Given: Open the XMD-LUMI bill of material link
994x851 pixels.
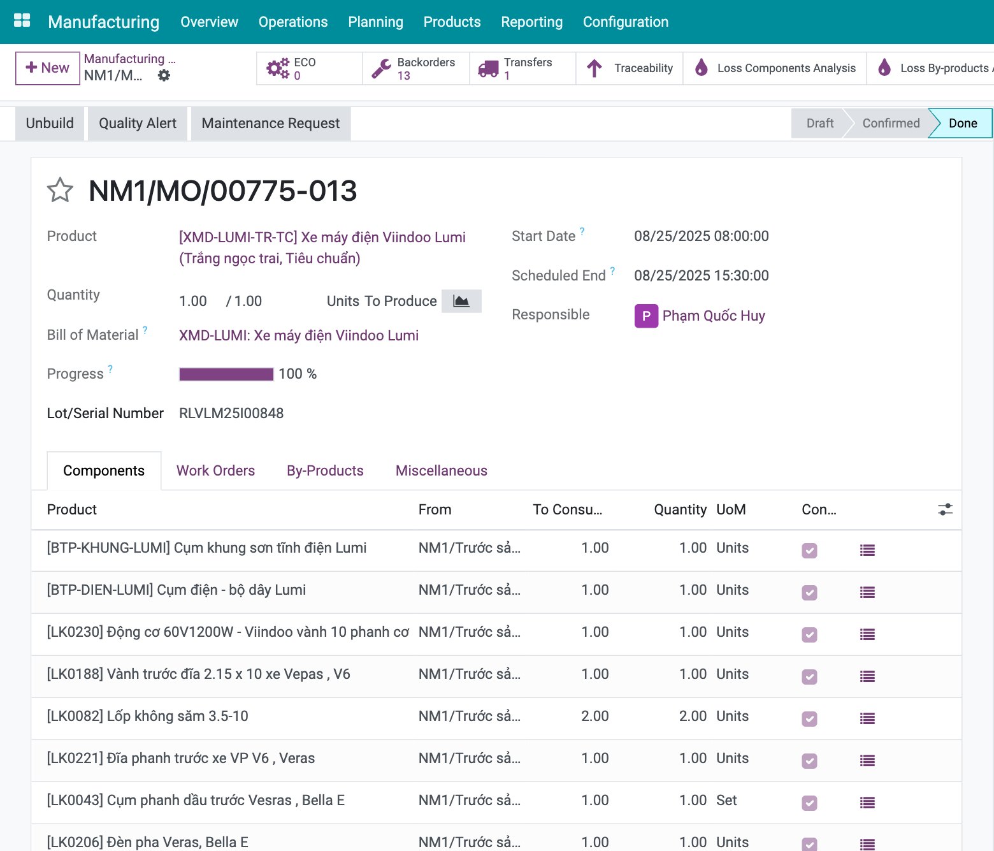Looking at the screenshot, I should pyautogui.click(x=299, y=335).
